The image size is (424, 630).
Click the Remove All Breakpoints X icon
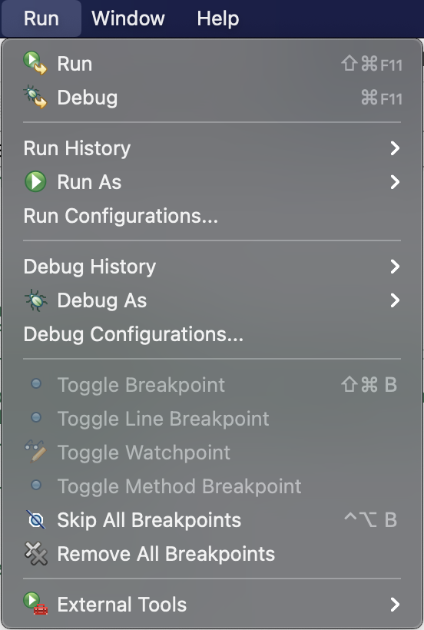36,554
